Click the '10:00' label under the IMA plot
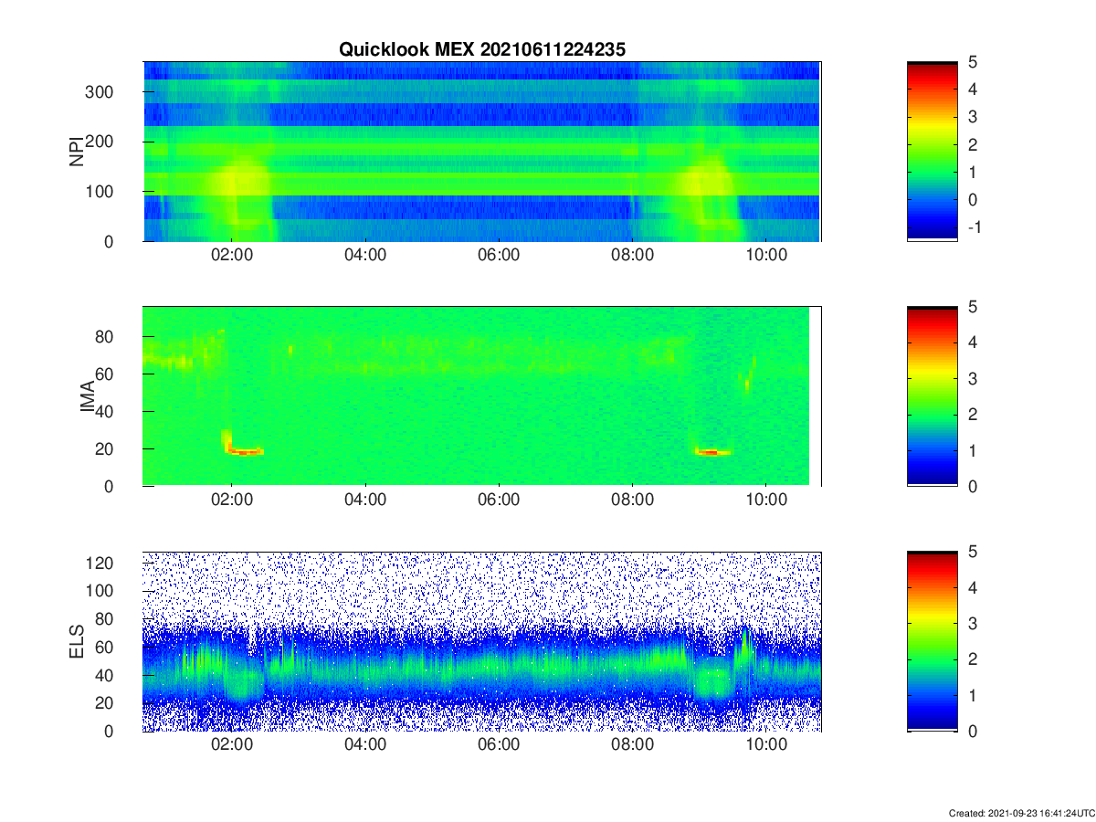Viewport: 1096px width, 822px height. click(x=765, y=501)
